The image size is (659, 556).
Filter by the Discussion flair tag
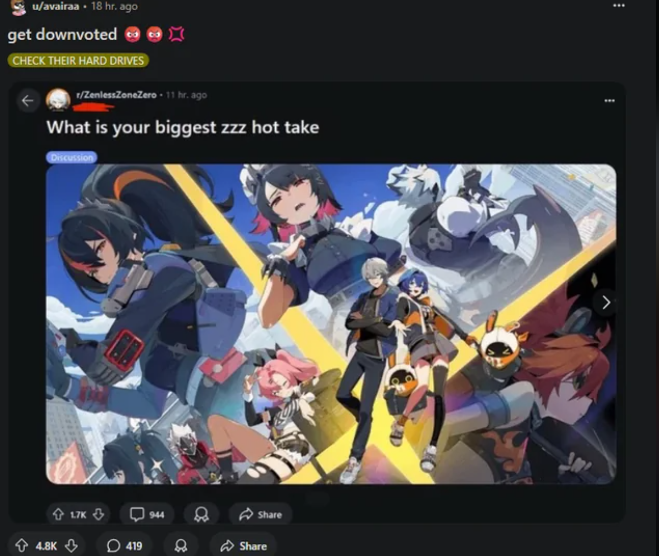point(72,157)
